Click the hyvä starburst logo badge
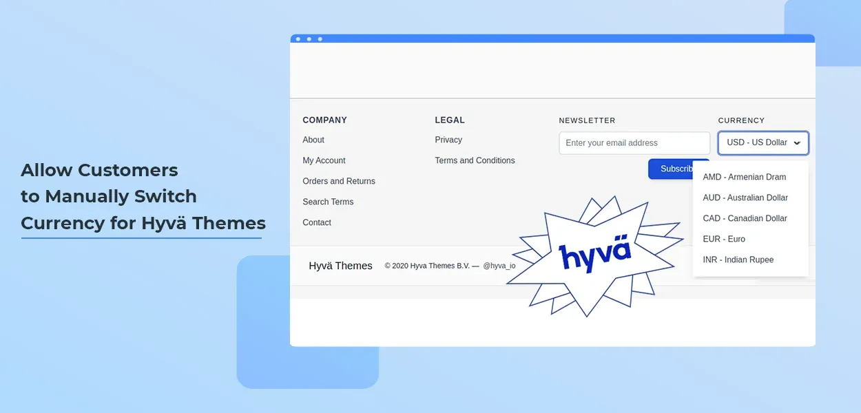 [595, 256]
